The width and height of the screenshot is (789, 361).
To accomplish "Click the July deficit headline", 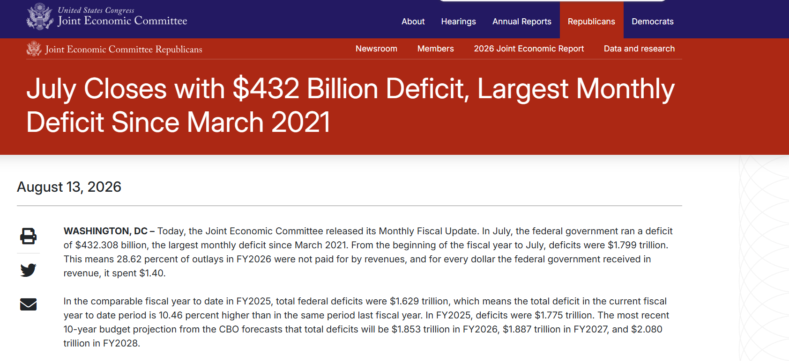I will point(350,105).
